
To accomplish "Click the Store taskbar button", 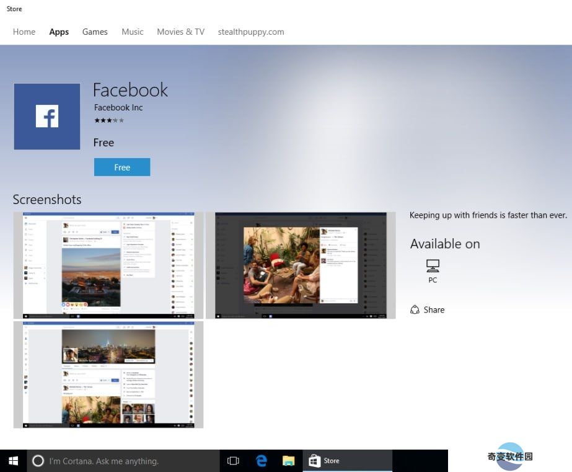I will tap(347, 461).
